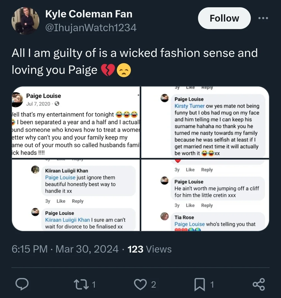Screen dimensions: 281x298
Task: Bookmark this post
Action: [x=199, y=284]
